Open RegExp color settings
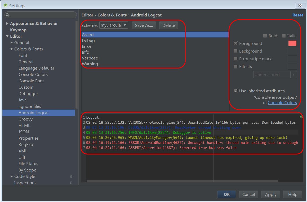Image resolution: width=307 pixels, height=202 pixels. coord(26,145)
